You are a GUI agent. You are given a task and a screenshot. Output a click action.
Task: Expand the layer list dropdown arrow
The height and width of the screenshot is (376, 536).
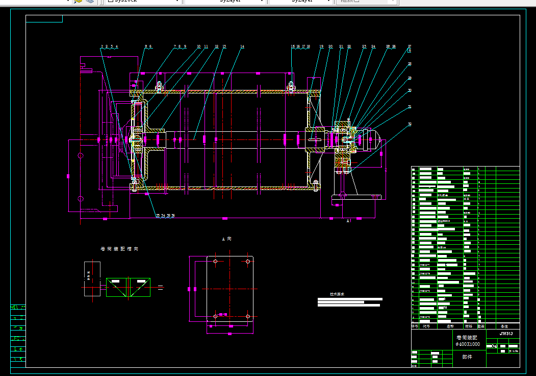68,1
